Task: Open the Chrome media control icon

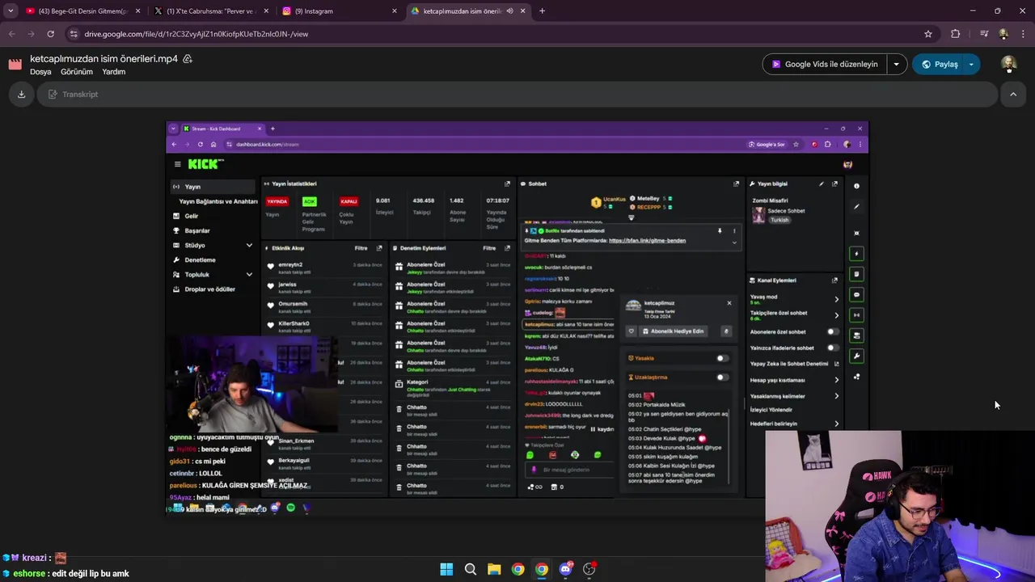Action: 984,34
